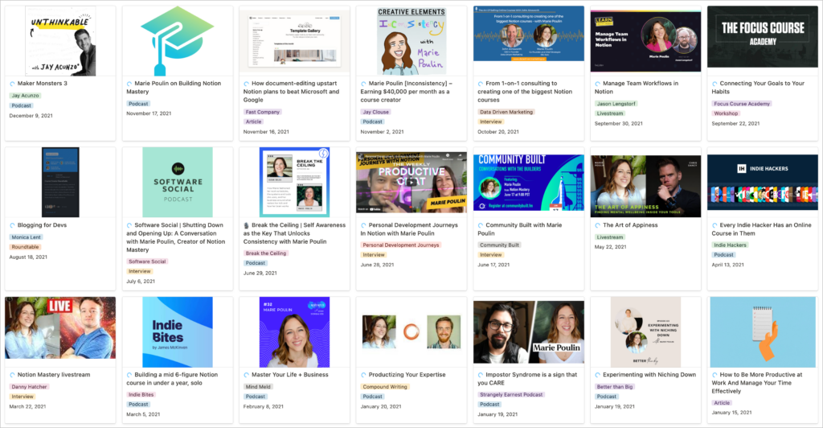823x428 pixels.
Task: Open the Break the Ceiling card thumbnail
Action: [294, 183]
